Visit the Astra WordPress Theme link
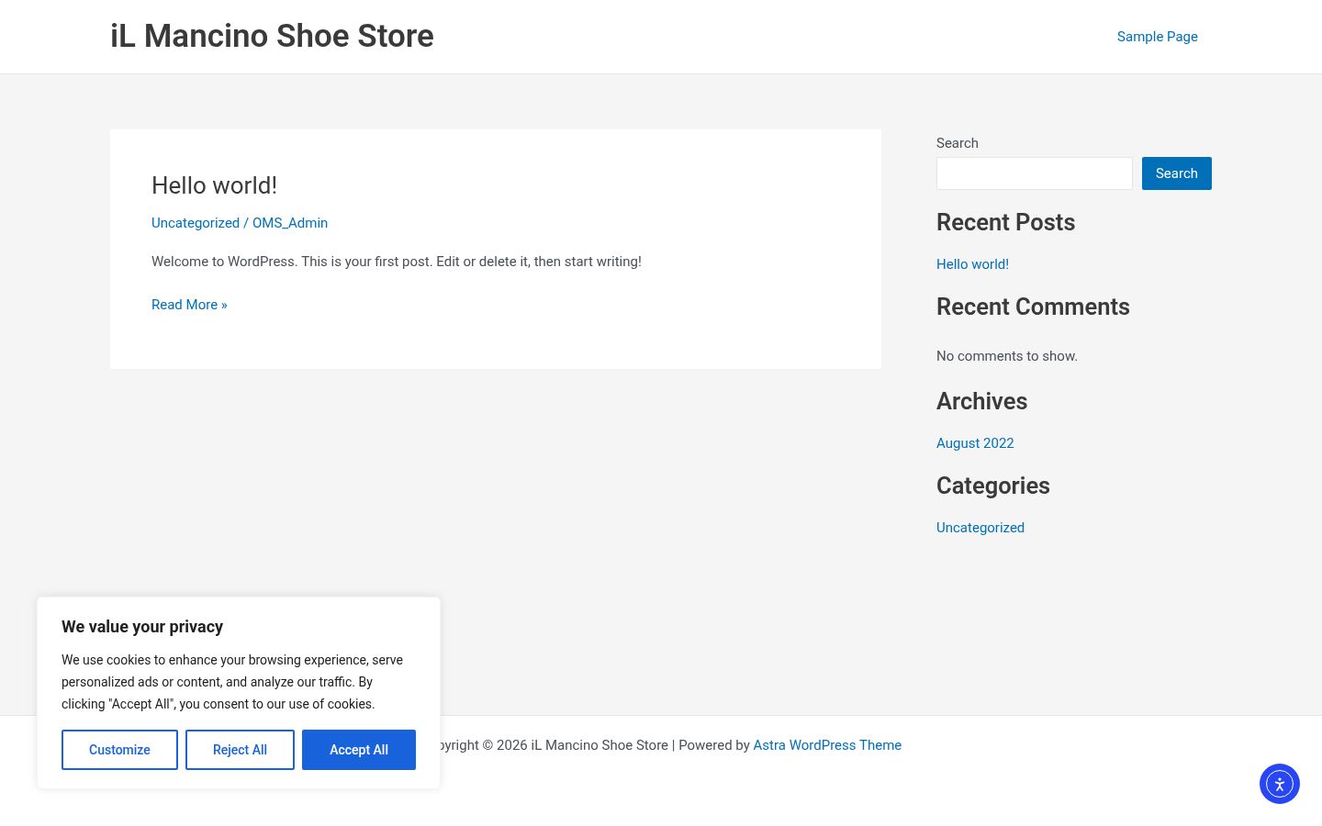This screenshot has width=1322, height=826. [x=827, y=745]
